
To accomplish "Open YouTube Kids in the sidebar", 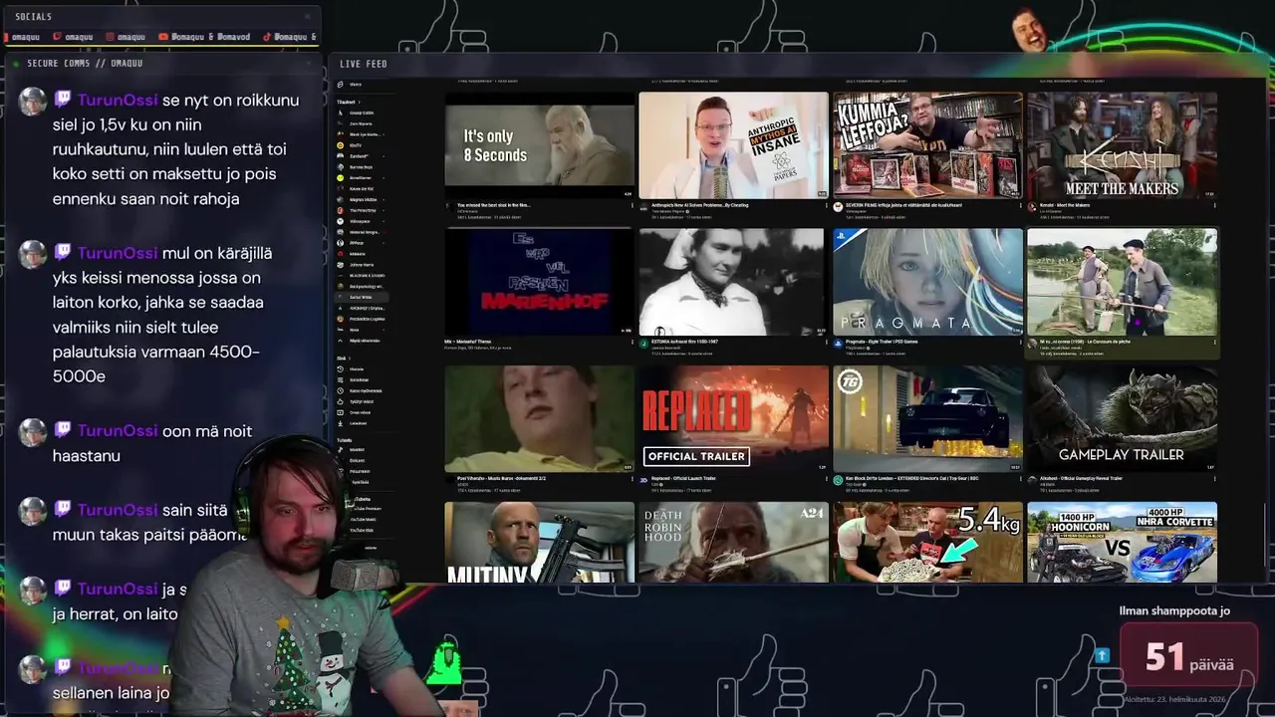I will (x=363, y=530).
